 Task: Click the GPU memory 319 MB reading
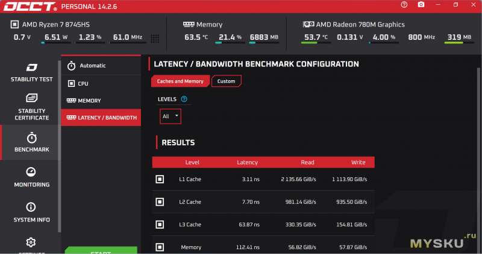tap(459, 37)
